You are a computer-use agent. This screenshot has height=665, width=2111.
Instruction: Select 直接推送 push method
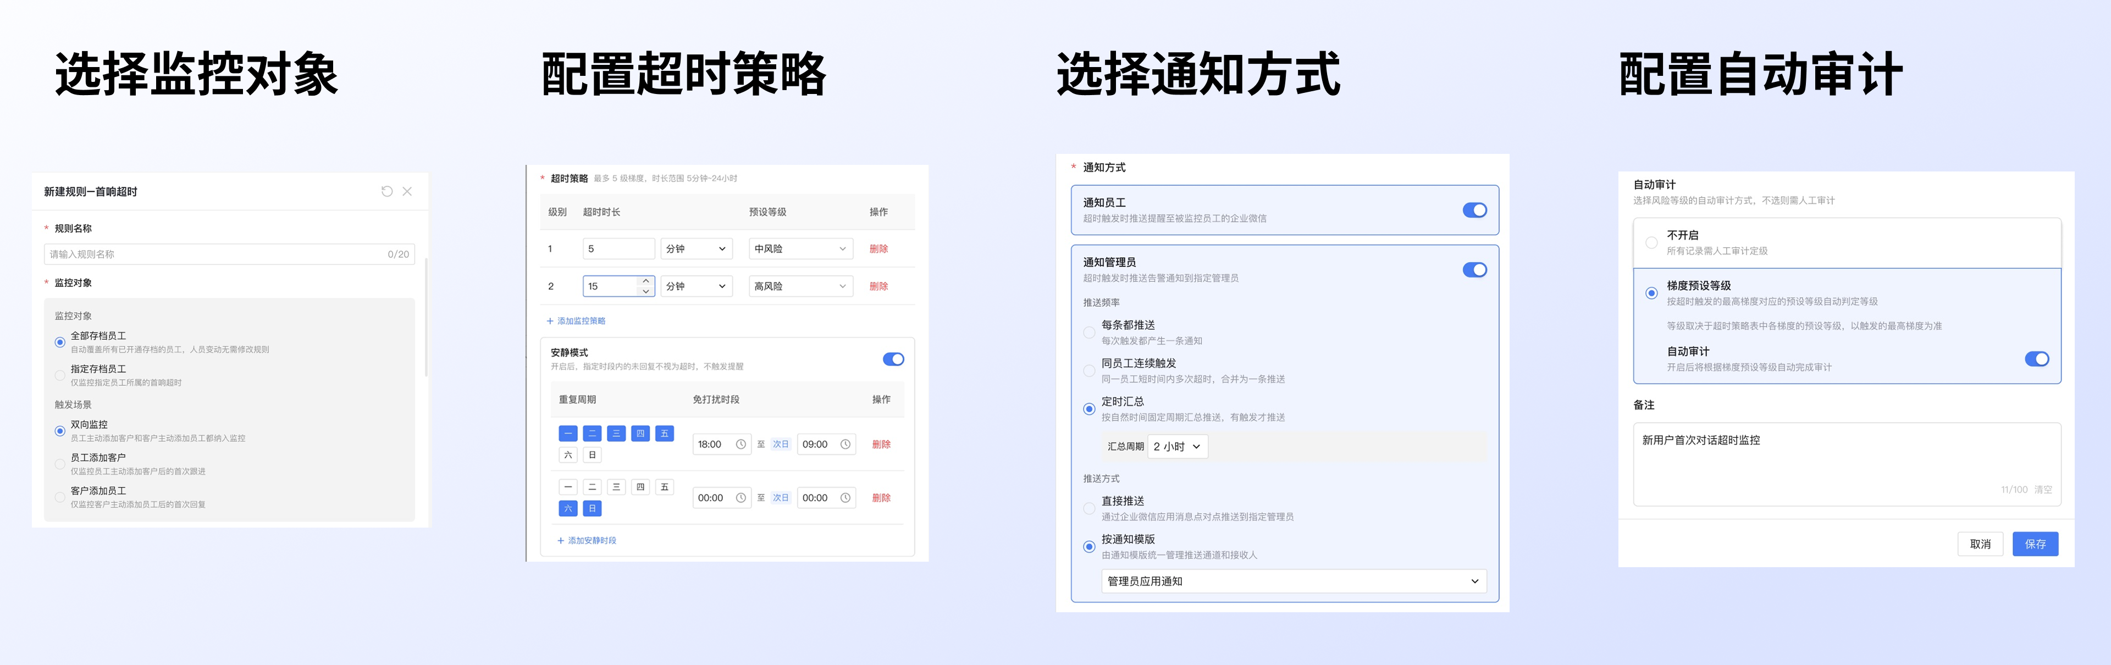(1089, 508)
